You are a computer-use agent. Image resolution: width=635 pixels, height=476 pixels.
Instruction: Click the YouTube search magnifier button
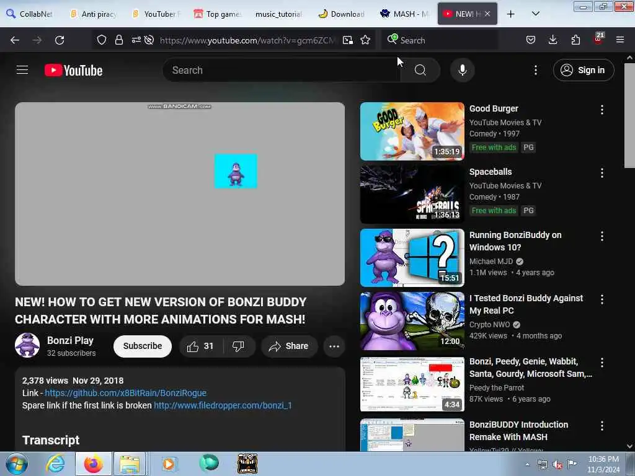420,70
